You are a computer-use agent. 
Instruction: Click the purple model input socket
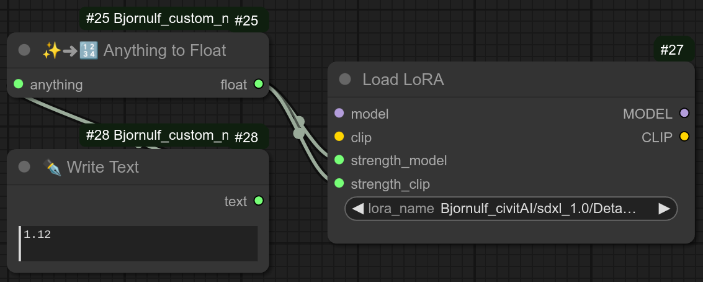click(x=339, y=113)
